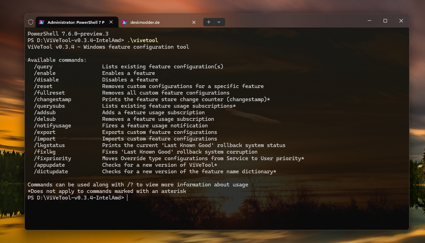The height and width of the screenshot is (243, 425).
Task: Click 'Lists existing feature usage subscriptions' description
Action: [x=169, y=106]
